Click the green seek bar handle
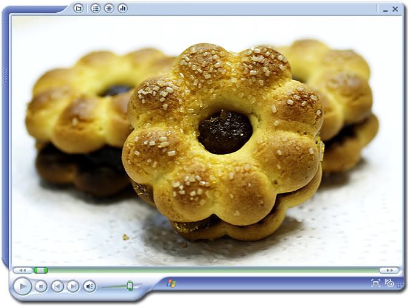Screen dimensions: 409x306 [x=41, y=270]
